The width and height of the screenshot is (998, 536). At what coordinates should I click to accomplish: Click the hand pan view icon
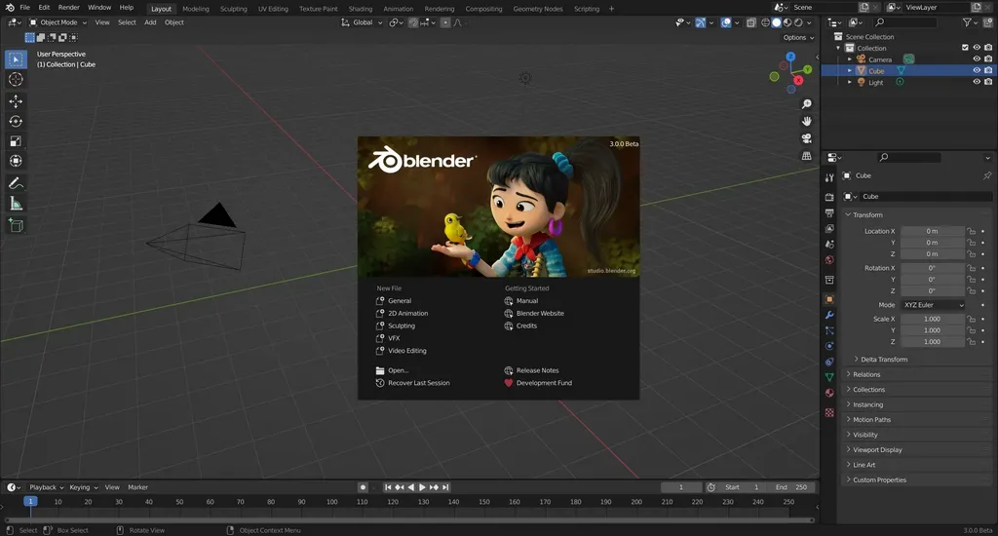click(806, 121)
